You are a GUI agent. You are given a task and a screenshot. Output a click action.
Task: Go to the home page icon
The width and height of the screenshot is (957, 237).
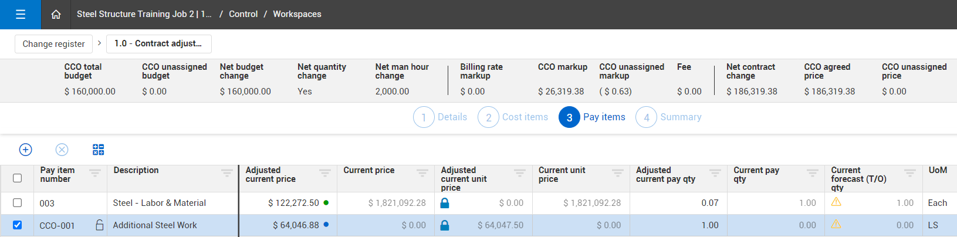click(x=56, y=15)
